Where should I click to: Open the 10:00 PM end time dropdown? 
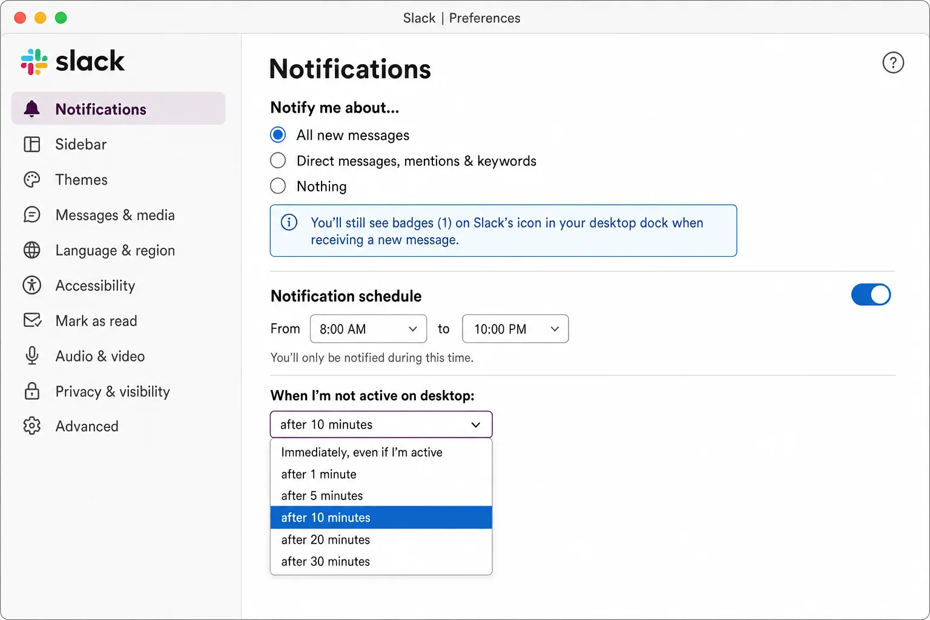515,329
